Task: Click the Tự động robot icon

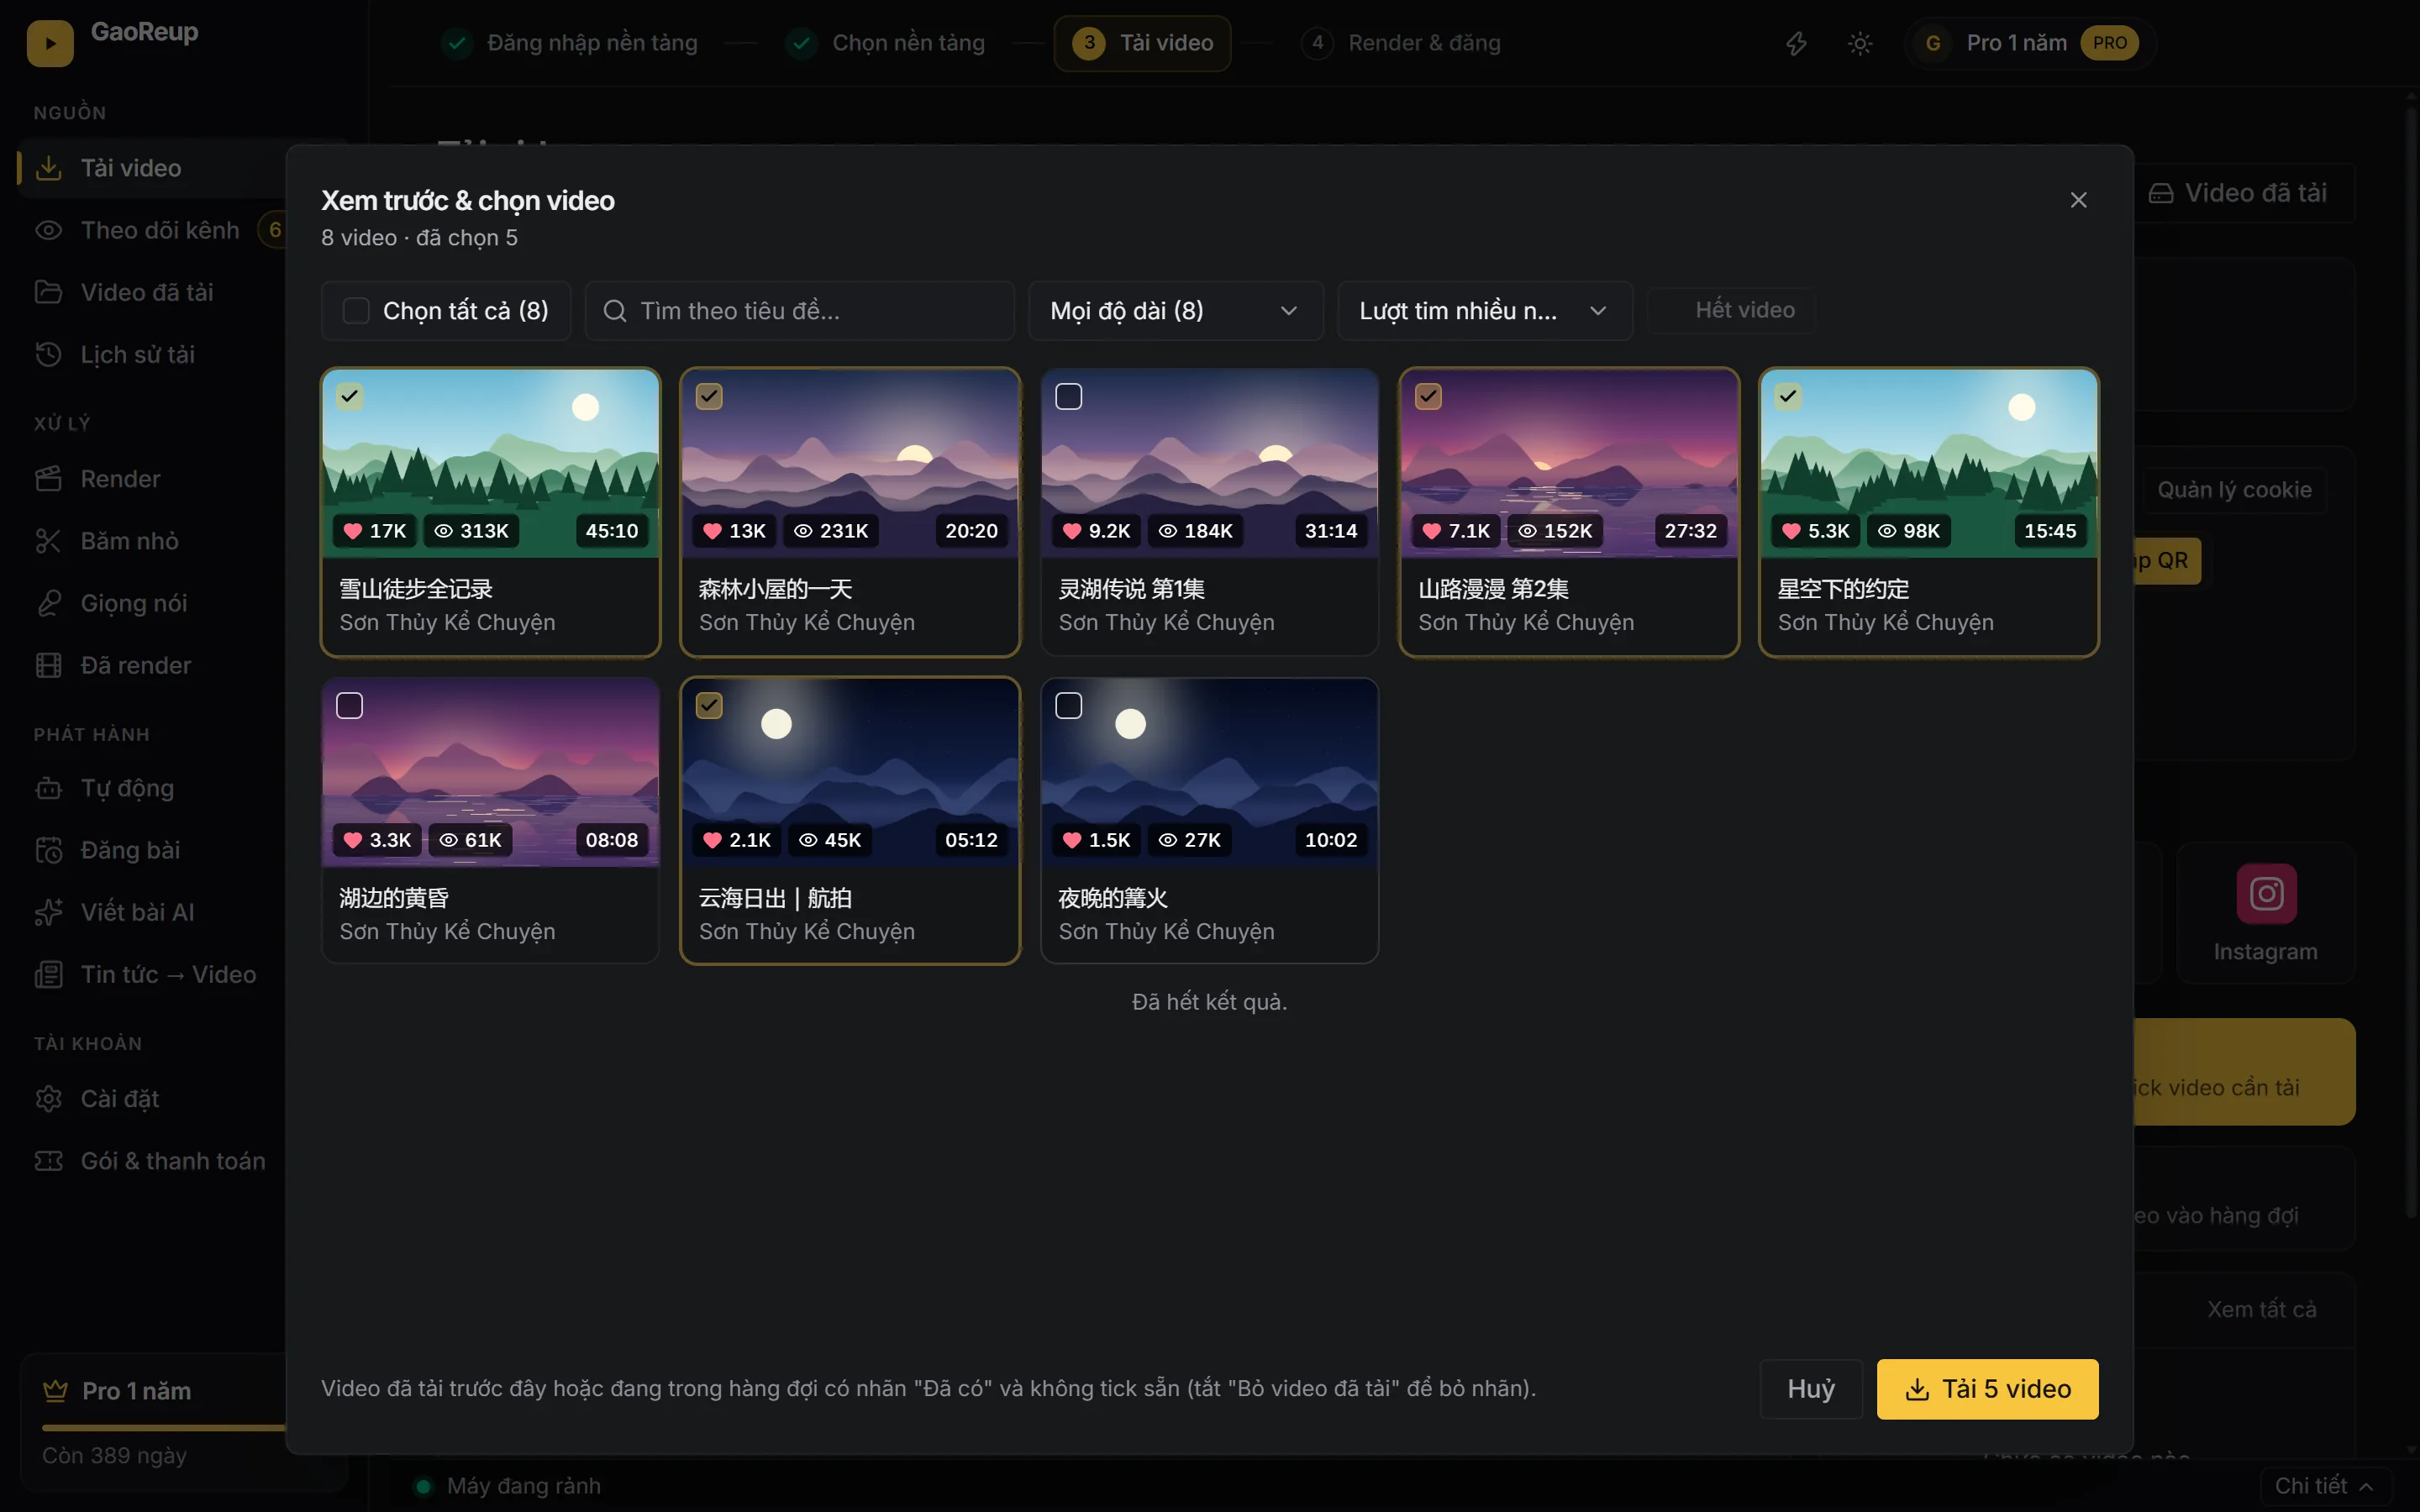Action: pyautogui.click(x=48, y=788)
